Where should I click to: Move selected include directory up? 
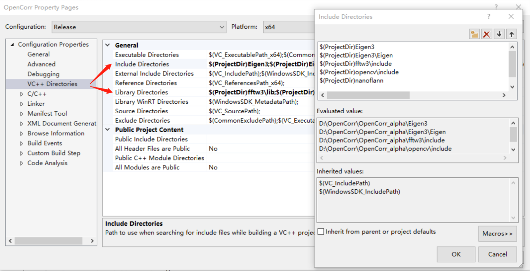(x=511, y=34)
